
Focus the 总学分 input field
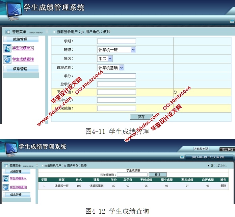click(116, 84)
